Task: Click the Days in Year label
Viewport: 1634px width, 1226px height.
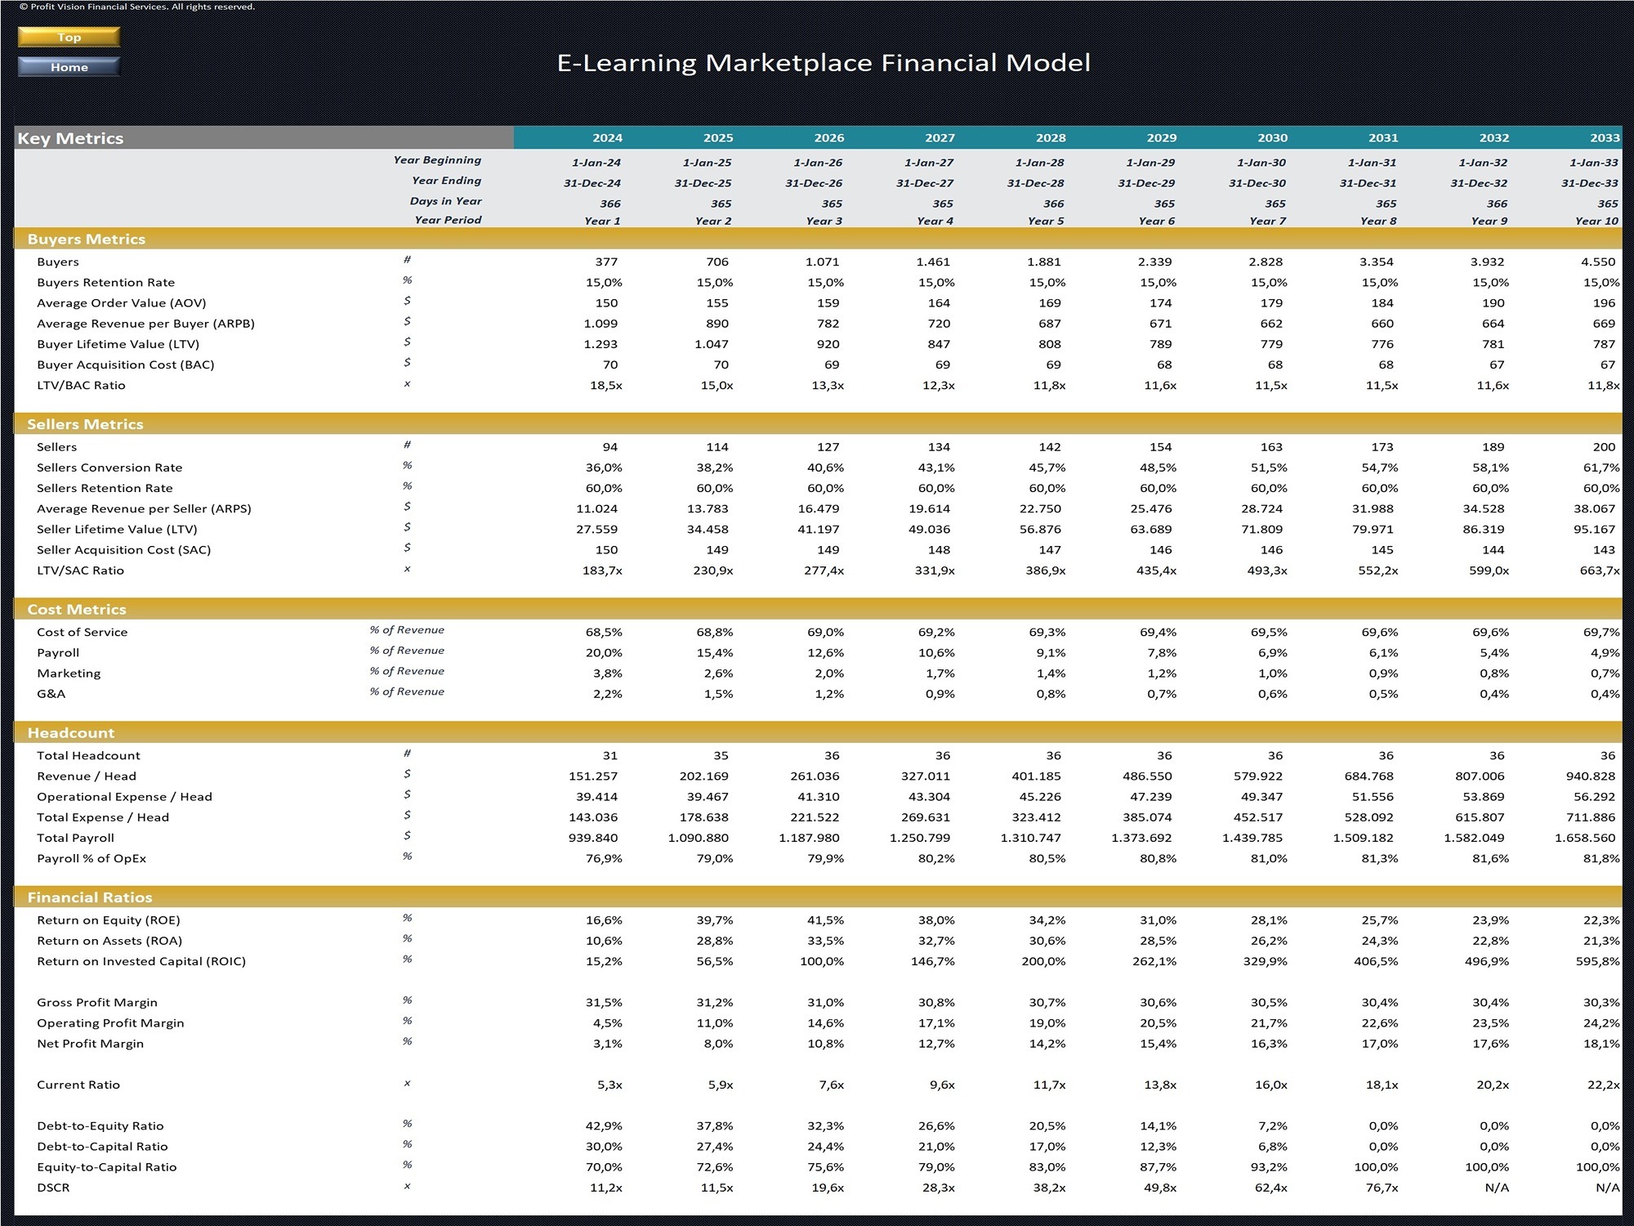Action: 445,201
